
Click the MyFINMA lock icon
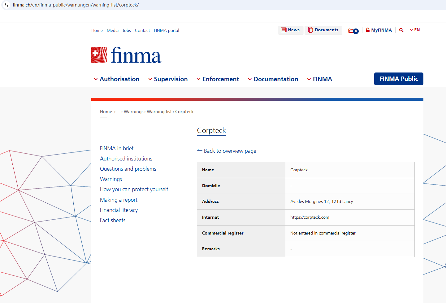click(368, 30)
